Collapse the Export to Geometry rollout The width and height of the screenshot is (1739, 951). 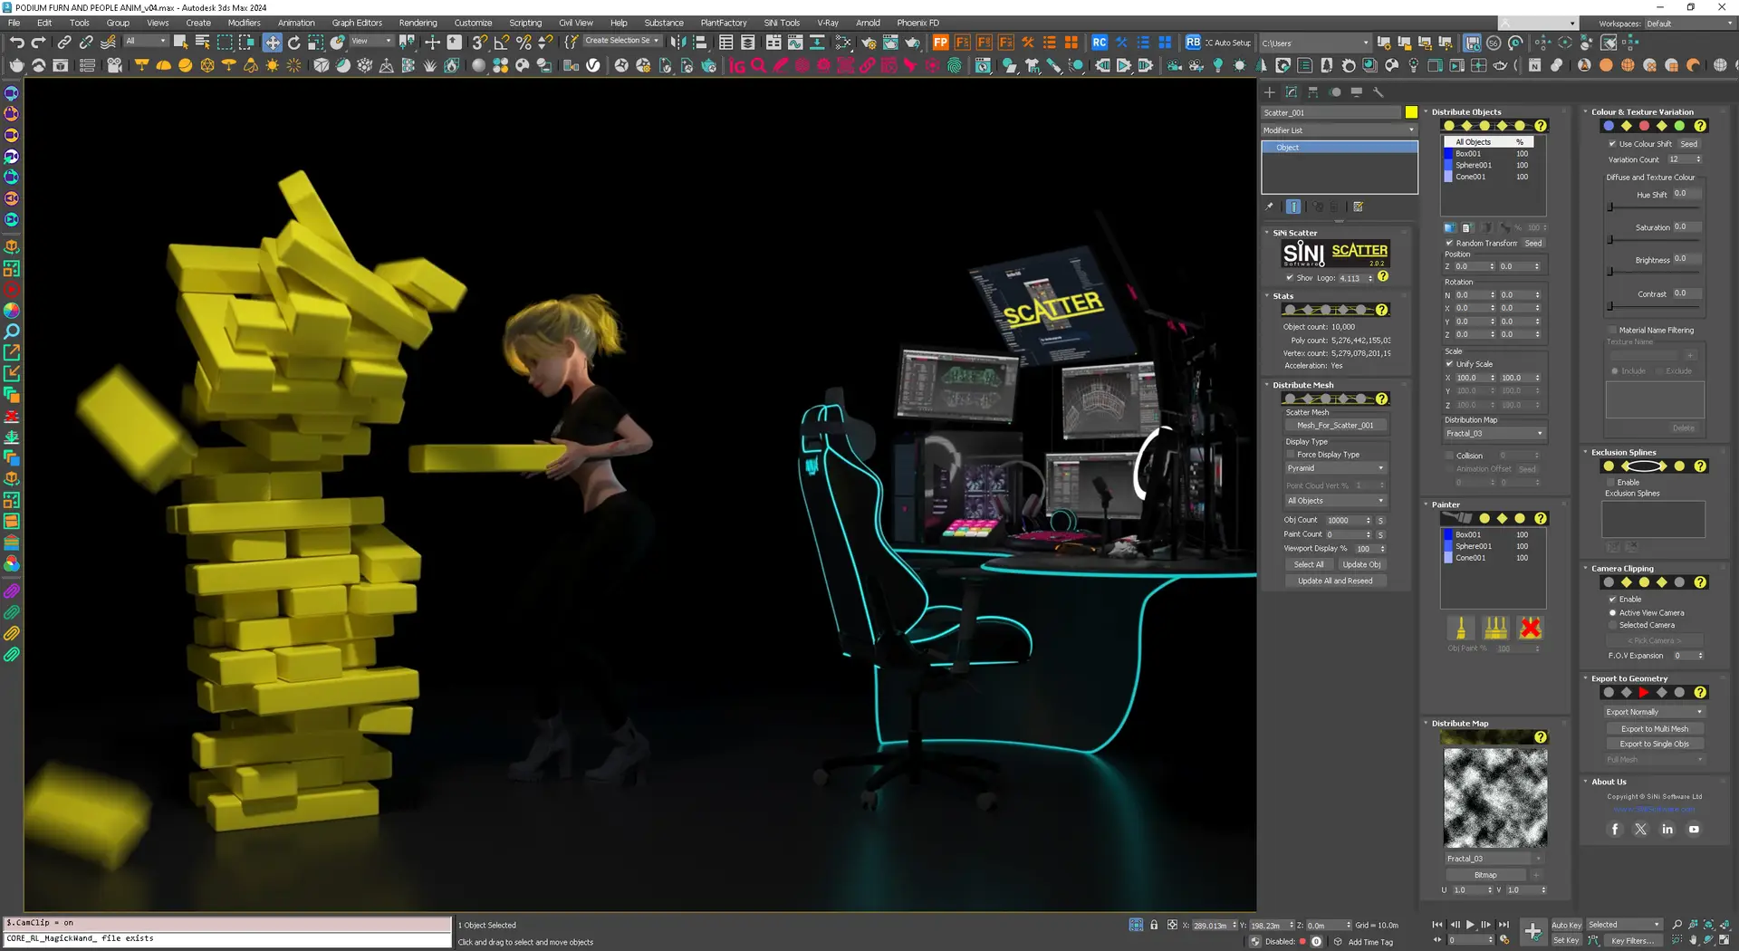click(x=1629, y=678)
